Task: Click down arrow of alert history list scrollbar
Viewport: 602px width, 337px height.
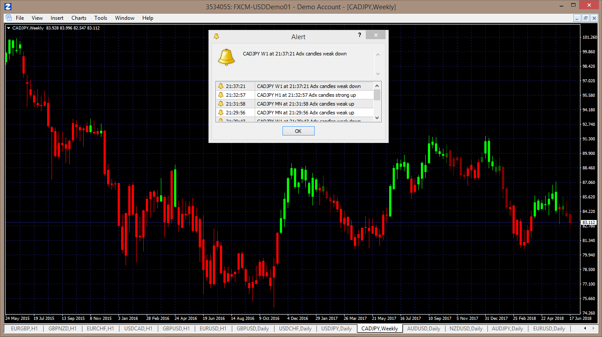Action: [377, 117]
